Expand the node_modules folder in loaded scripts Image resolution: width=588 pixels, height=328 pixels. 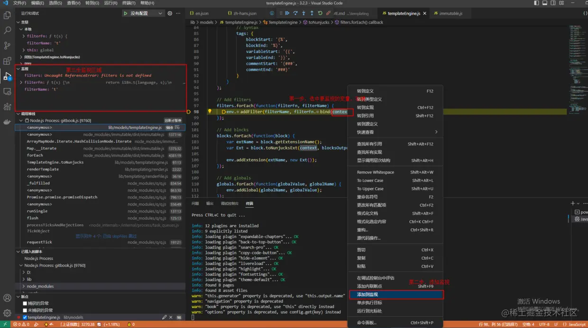(x=40, y=286)
